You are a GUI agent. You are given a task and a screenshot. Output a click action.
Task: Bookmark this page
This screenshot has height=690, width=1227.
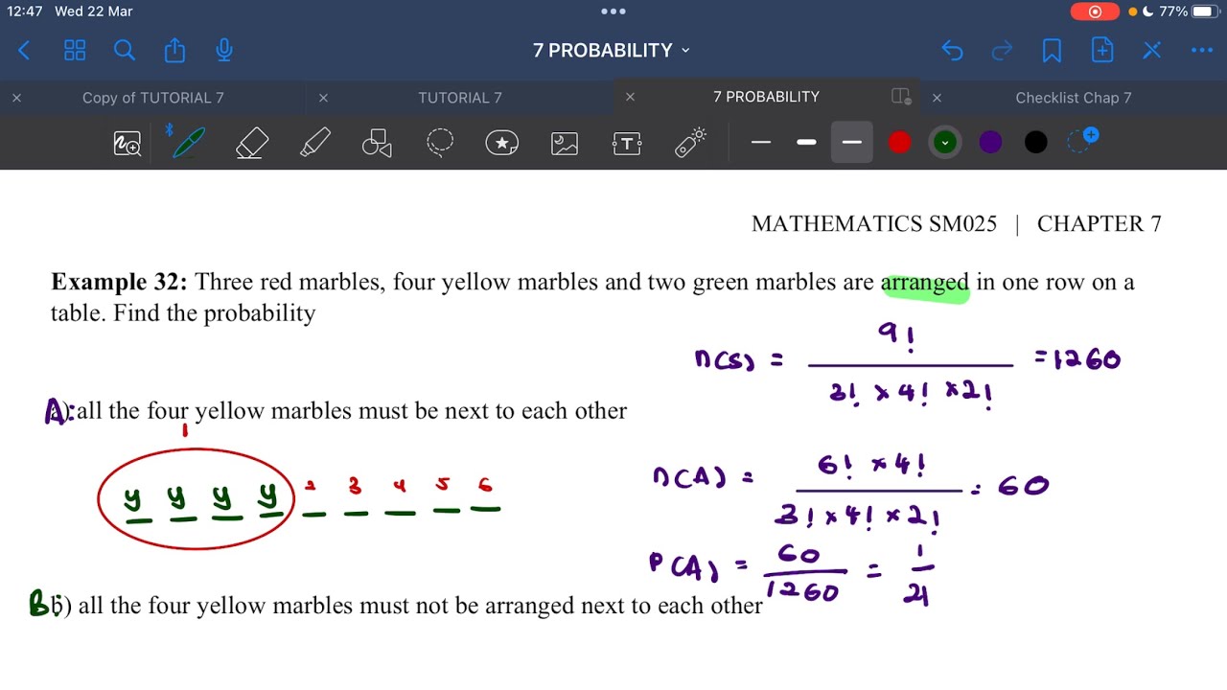tap(1052, 51)
